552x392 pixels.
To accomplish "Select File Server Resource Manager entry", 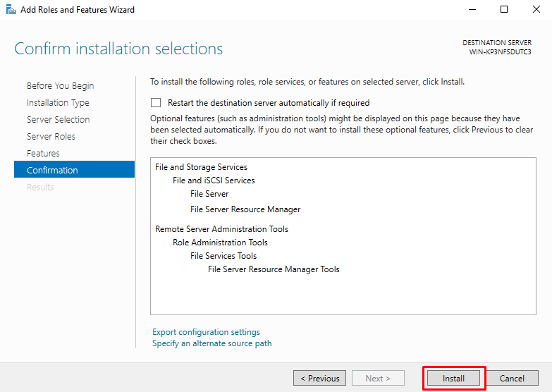I will pyautogui.click(x=245, y=209).
